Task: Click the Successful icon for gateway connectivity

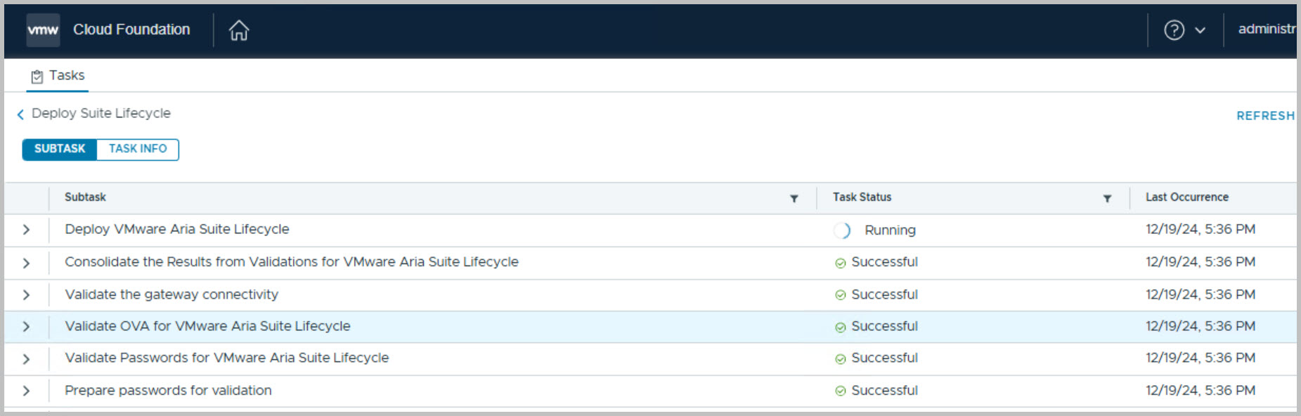Action: pyautogui.click(x=840, y=295)
